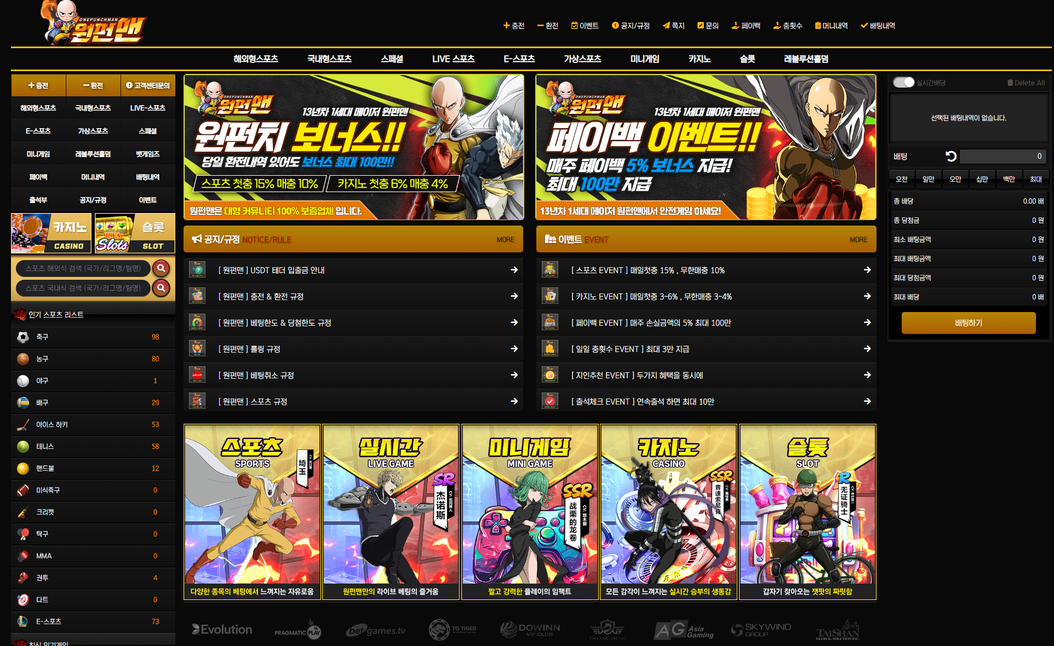The height and width of the screenshot is (646, 1054).
Task: Click the bet amount reset refresh icon
Action: tap(951, 157)
